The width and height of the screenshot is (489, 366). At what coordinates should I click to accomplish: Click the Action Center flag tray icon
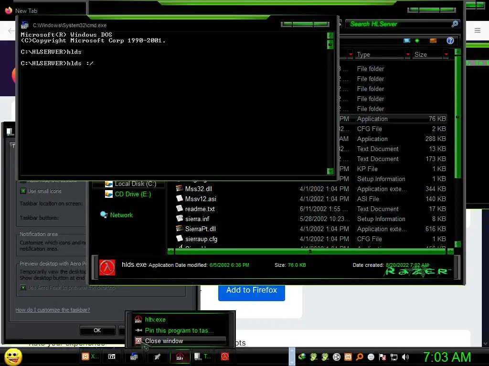coord(383,357)
